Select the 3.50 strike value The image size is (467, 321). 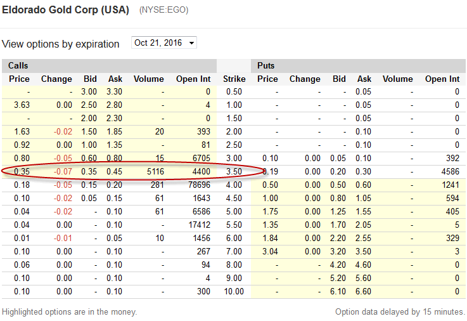click(234, 172)
